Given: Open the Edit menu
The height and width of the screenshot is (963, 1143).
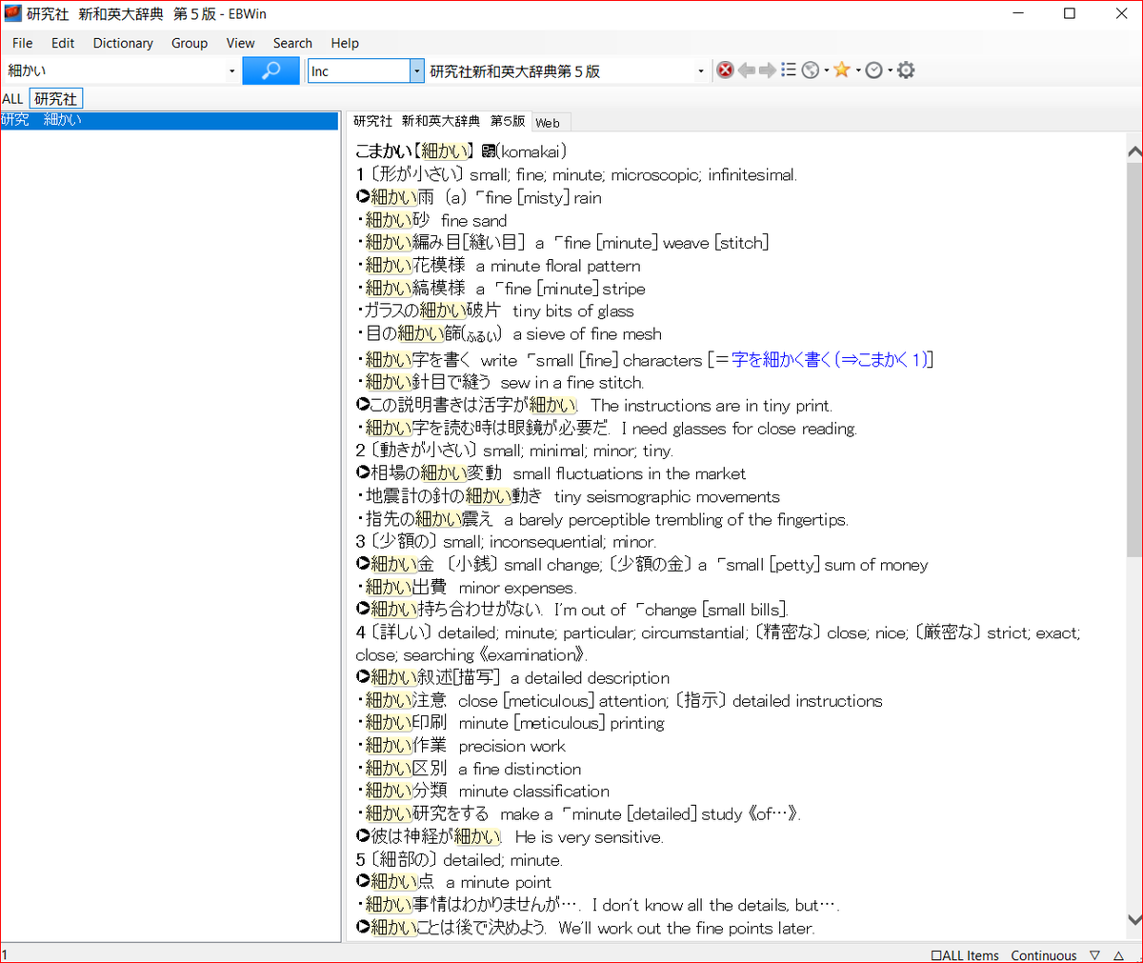Looking at the screenshot, I should [63, 43].
